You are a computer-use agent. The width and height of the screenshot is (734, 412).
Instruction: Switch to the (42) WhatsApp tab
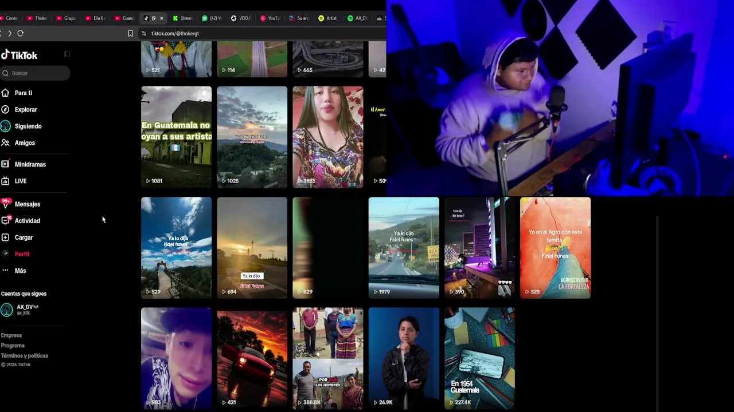click(x=212, y=18)
